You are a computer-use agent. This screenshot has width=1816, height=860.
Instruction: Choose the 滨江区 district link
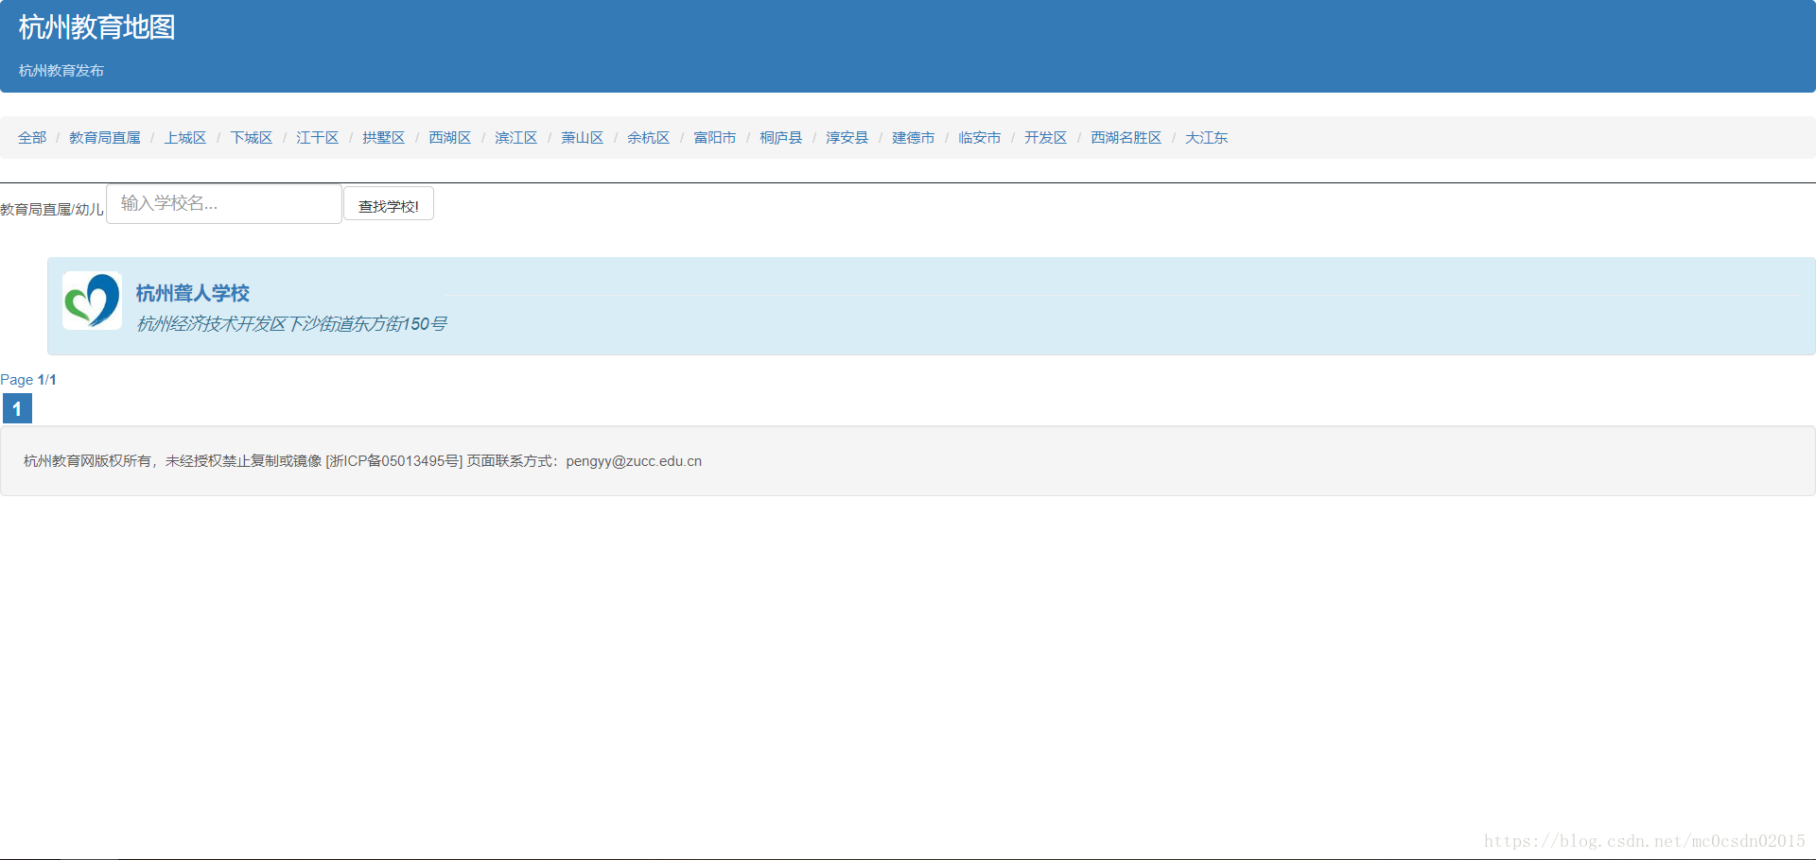(516, 138)
